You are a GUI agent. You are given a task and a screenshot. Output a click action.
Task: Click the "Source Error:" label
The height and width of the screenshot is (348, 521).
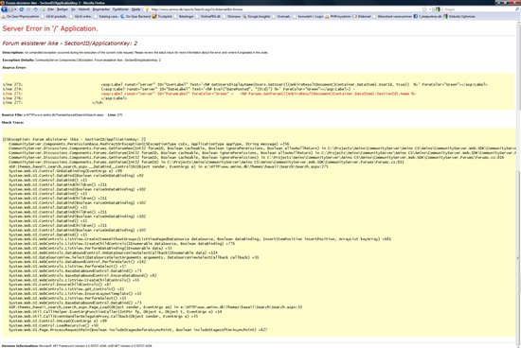coord(14,68)
